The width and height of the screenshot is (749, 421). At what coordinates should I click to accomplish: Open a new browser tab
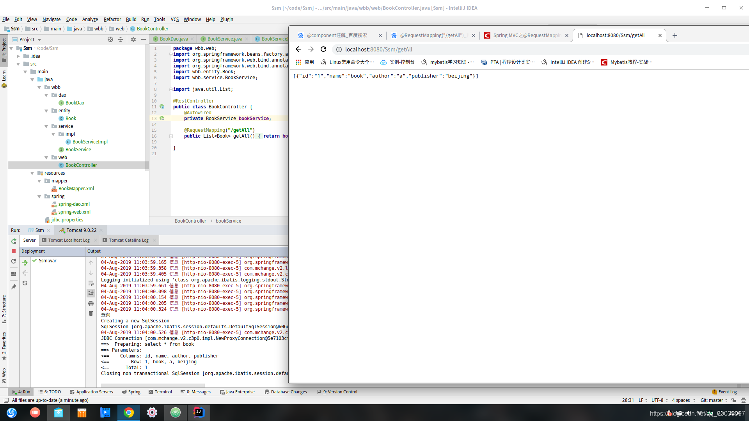[675, 35]
